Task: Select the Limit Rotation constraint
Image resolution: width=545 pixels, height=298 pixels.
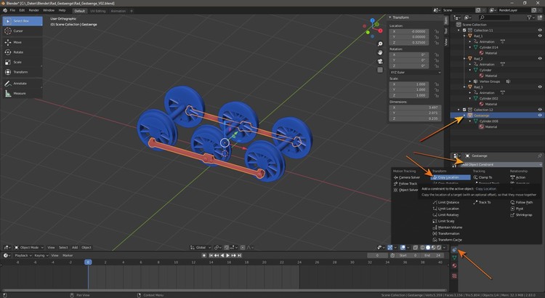Action: pyautogui.click(x=448, y=215)
